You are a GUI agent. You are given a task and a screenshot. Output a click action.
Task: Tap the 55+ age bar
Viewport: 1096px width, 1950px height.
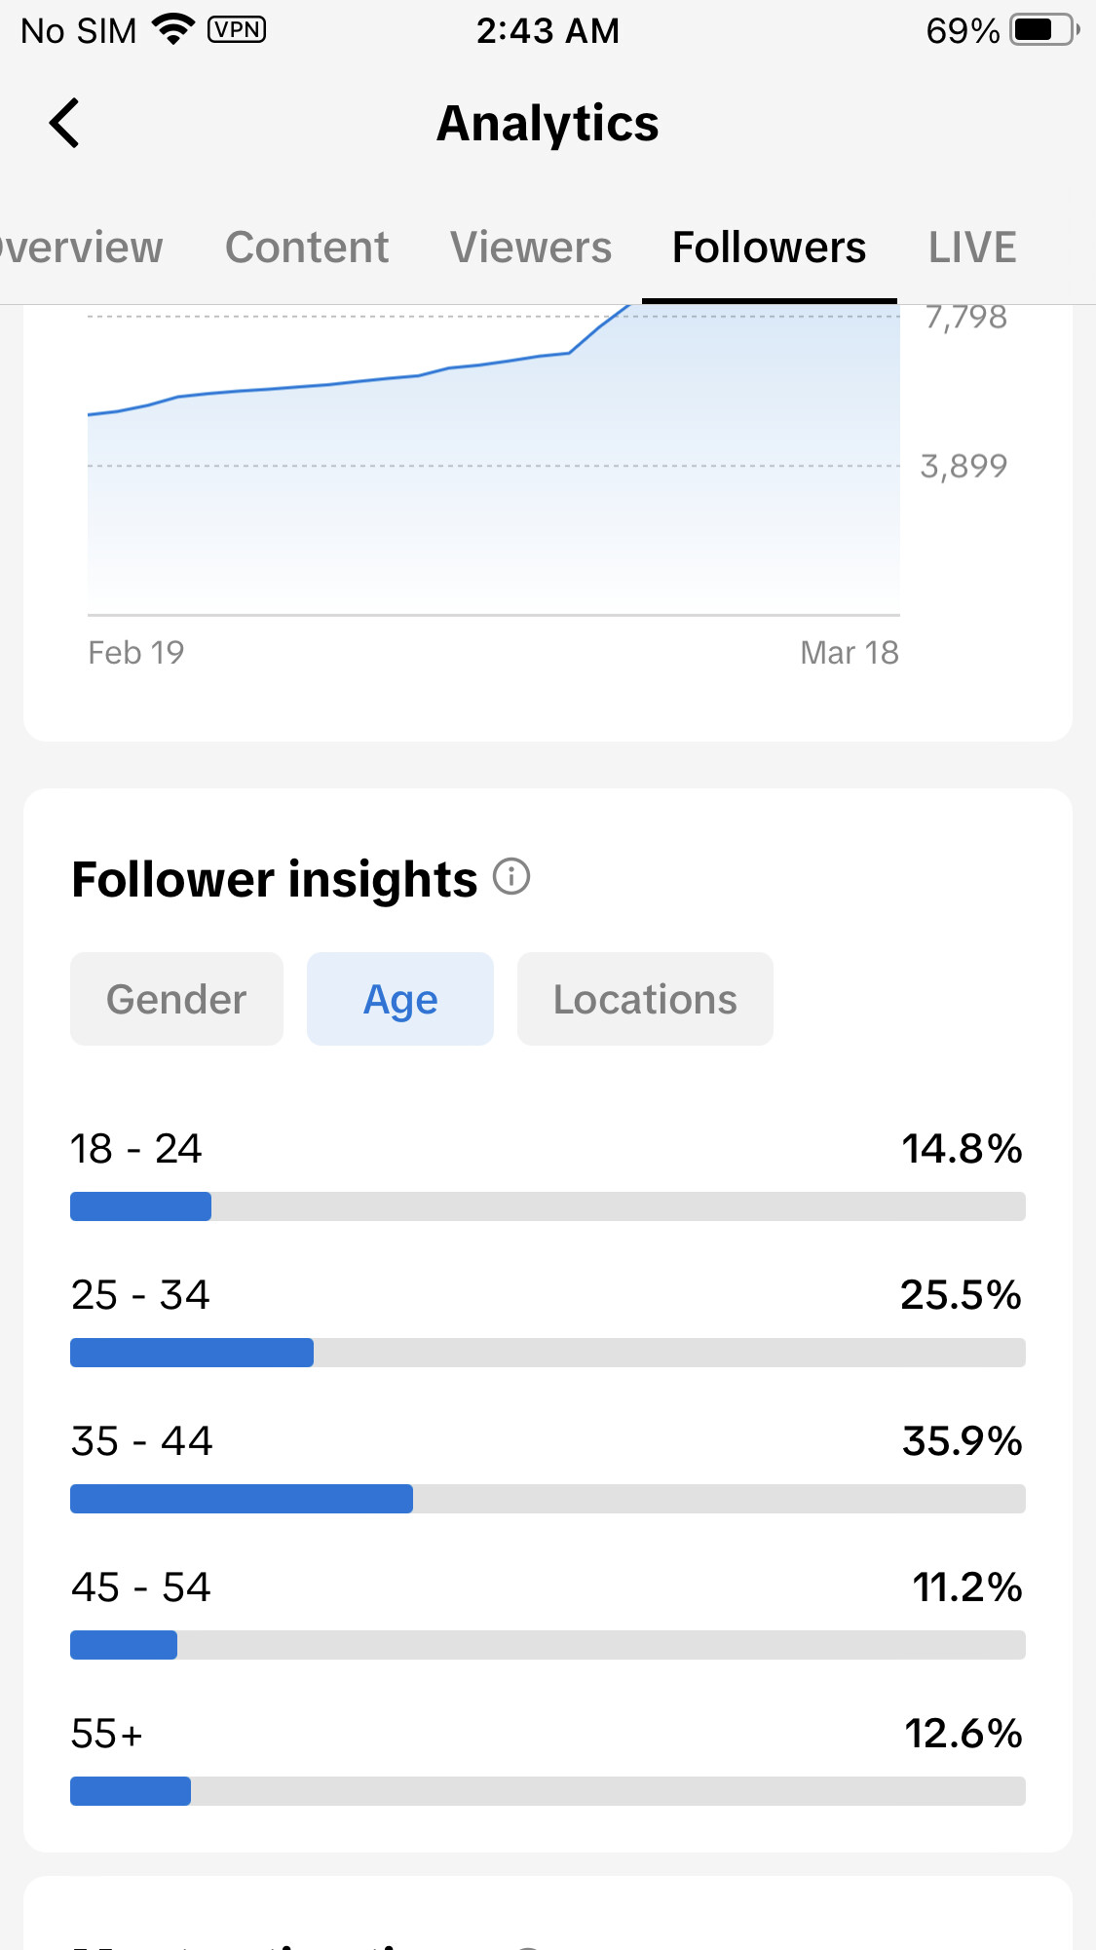[x=548, y=1791]
